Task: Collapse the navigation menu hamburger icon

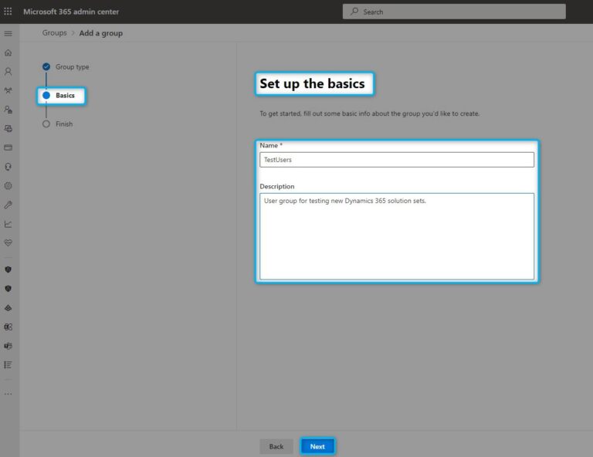Action: (x=8, y=34)
